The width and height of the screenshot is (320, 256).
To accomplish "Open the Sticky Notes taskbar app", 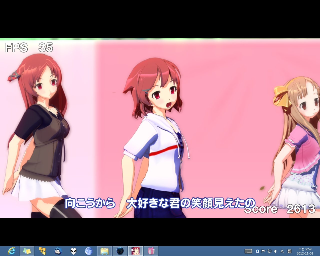I will 27,251.
